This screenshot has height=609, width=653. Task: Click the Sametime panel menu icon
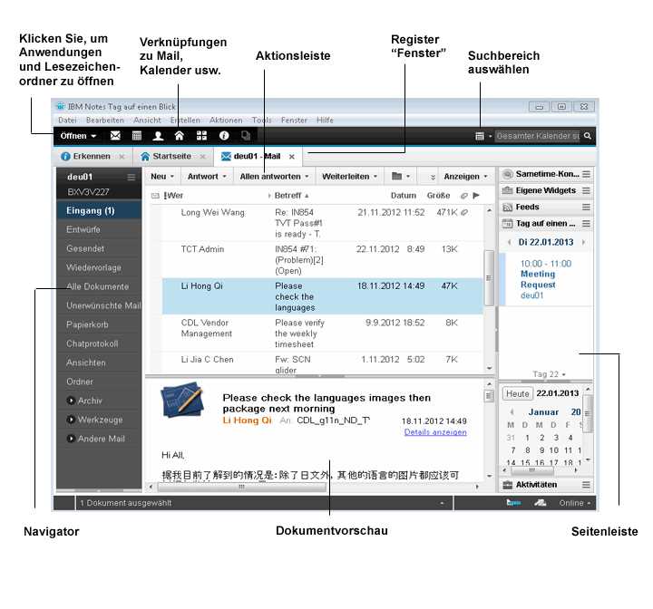[586, 174]
